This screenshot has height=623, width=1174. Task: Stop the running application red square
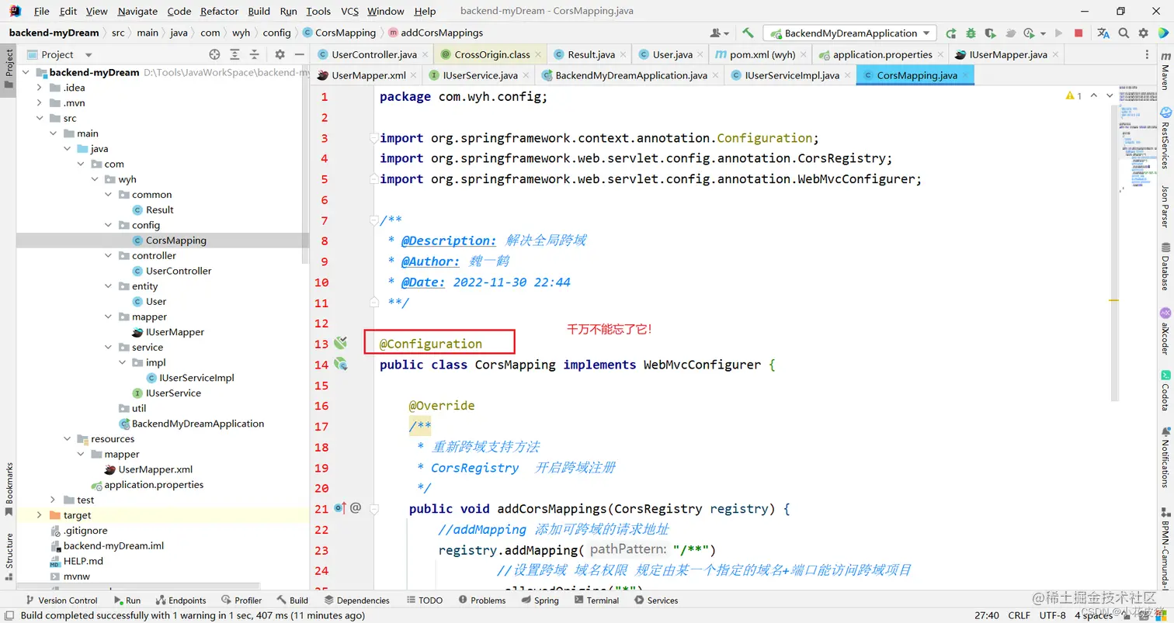[1078, 33]
